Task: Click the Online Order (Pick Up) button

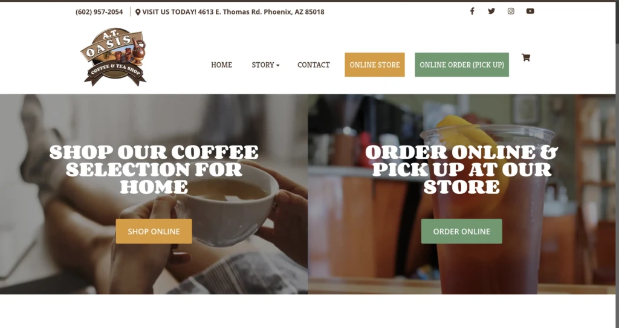Action: pos(461,65)
